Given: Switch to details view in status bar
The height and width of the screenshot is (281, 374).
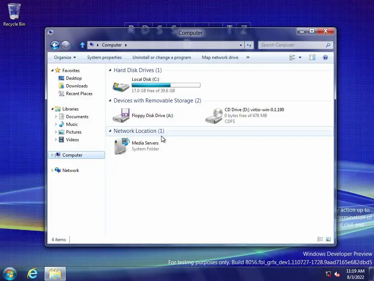Looking at the screenshot, I should coord(320,239).
